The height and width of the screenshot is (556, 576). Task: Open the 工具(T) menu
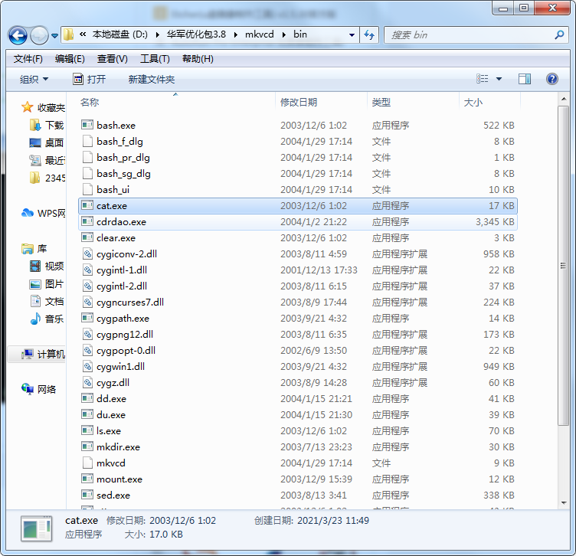point(155,59)
